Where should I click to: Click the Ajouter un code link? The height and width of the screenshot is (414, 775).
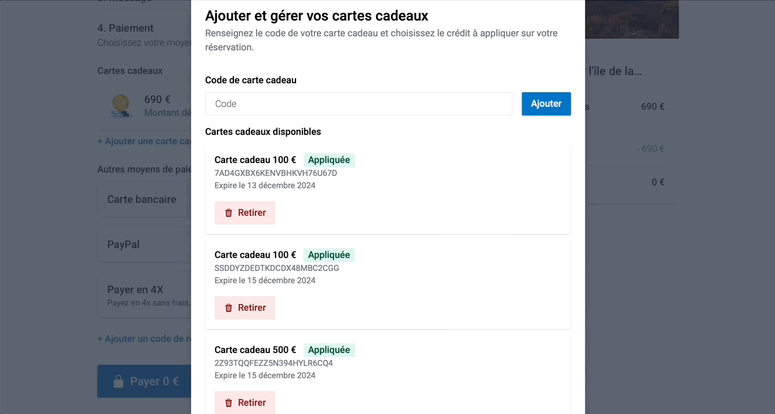[x=144, y=339]
